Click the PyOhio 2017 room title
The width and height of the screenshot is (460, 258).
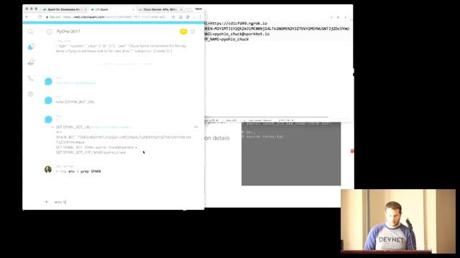(x=68, y=32)
